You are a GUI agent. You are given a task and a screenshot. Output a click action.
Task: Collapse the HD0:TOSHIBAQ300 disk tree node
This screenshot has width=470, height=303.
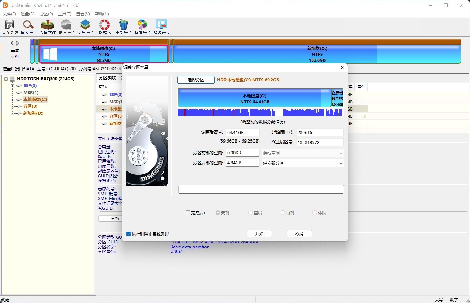point(6,79)
